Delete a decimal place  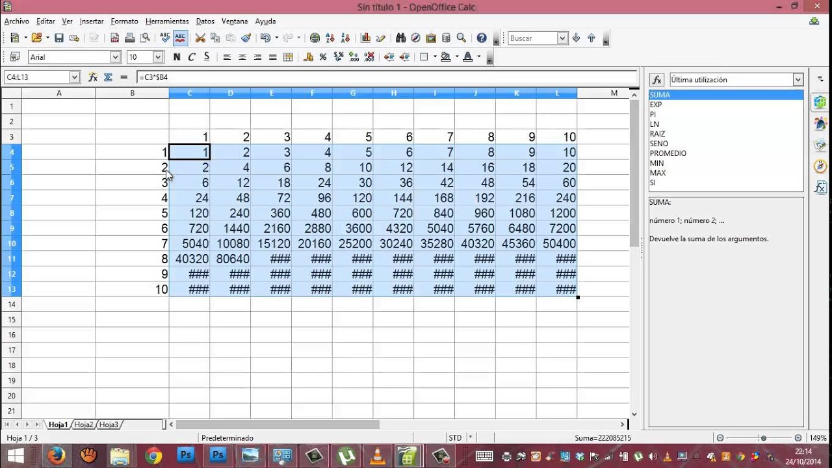click(369, 57)
